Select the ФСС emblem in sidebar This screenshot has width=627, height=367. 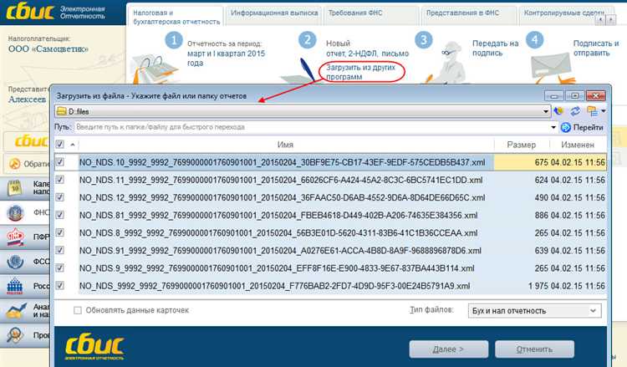[16, 262]
